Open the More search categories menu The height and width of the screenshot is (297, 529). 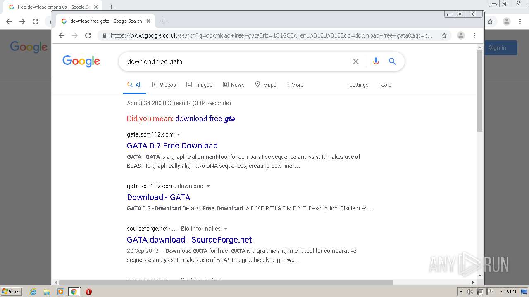pos(295,85)
